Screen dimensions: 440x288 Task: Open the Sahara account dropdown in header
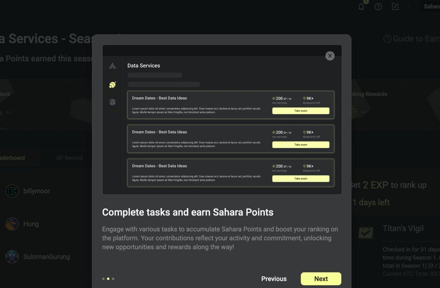pos(431,7)
